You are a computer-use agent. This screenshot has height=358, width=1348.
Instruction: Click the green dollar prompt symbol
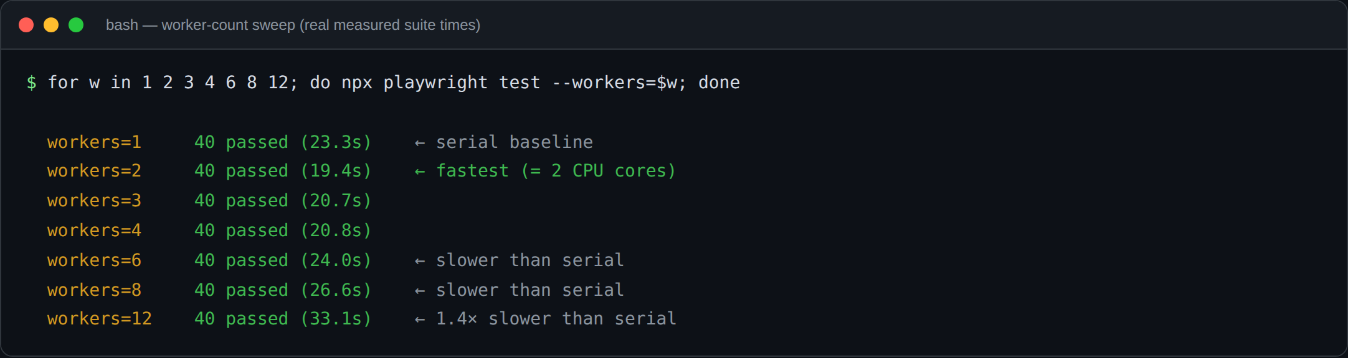point(31,83)
